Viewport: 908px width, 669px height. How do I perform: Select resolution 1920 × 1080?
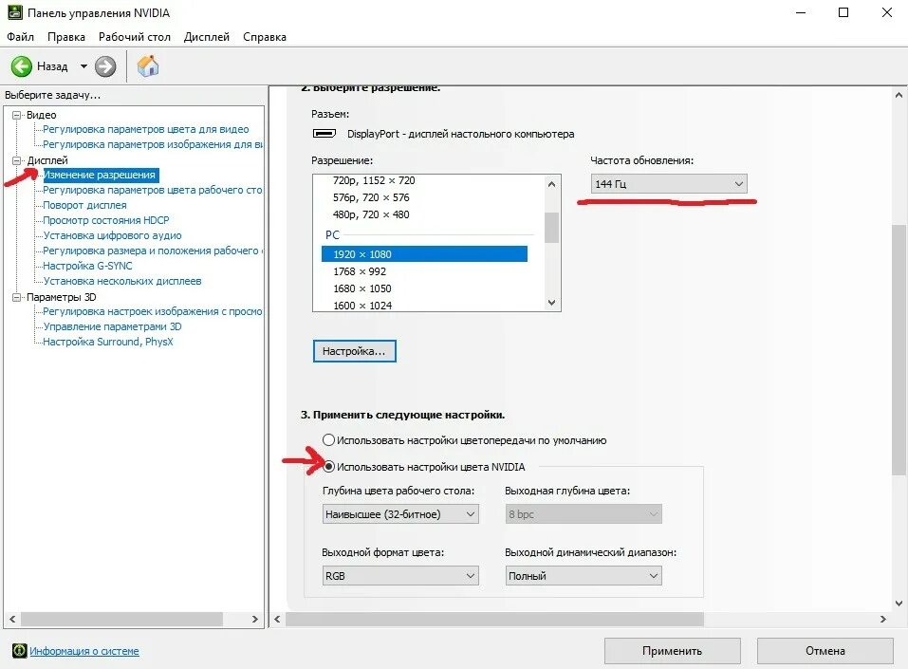(424, 254)
